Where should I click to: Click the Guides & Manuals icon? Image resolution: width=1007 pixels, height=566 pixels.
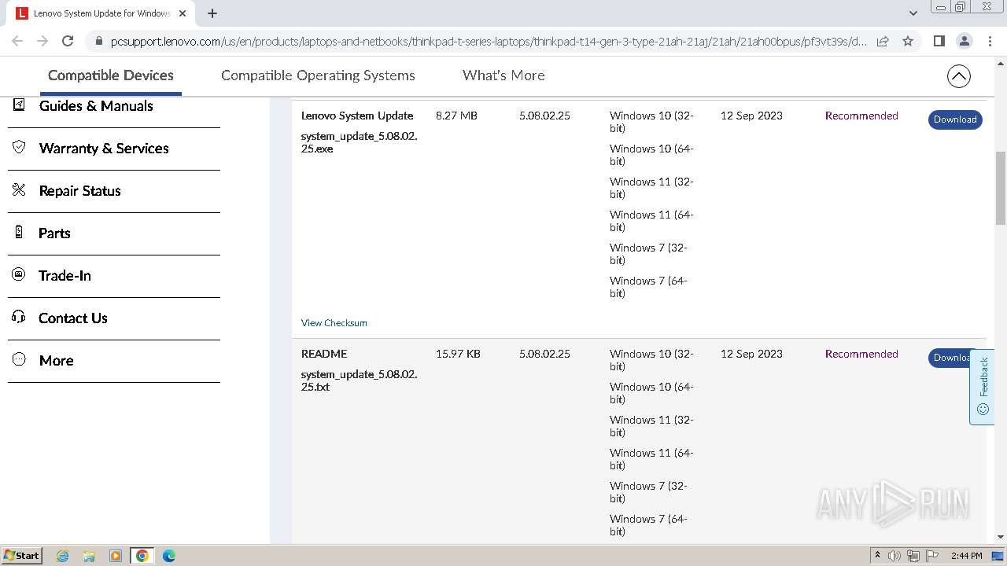pos(20,105)
